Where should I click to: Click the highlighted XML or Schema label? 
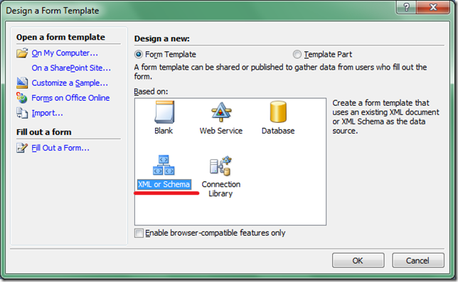click(x=164, y=185)
